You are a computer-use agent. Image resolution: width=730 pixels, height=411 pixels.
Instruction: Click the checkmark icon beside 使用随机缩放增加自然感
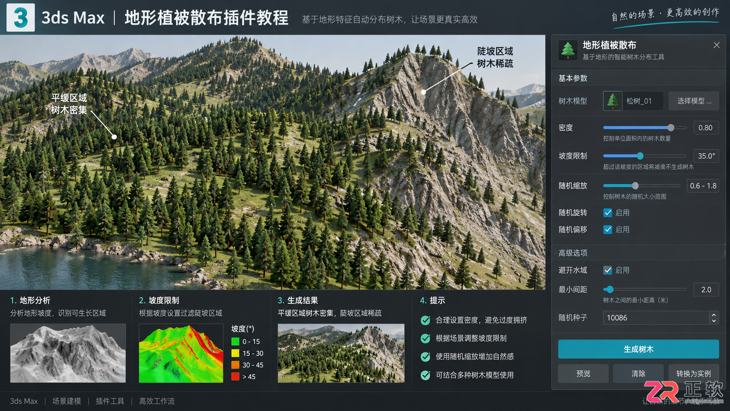click(x=425, y=356)
